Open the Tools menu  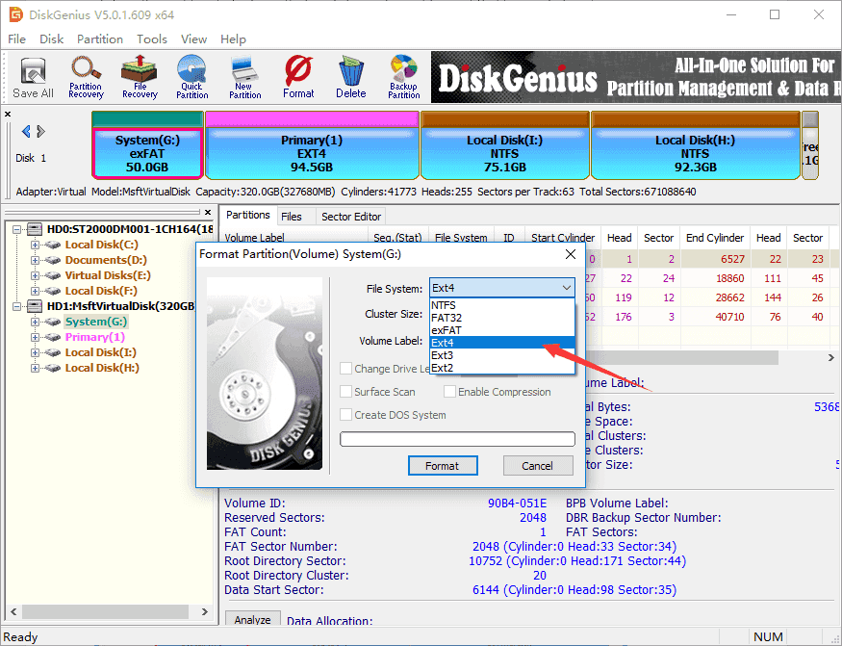pyautogui.click(x=151, y=39)
